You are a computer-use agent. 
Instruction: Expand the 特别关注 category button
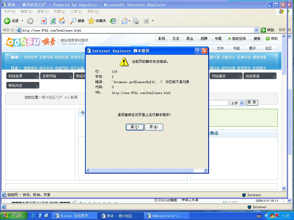coord(23,85)
